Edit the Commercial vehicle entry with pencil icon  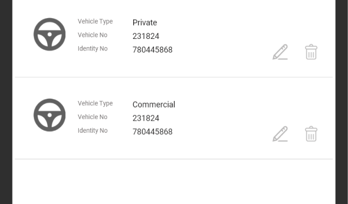pos(280,134)
